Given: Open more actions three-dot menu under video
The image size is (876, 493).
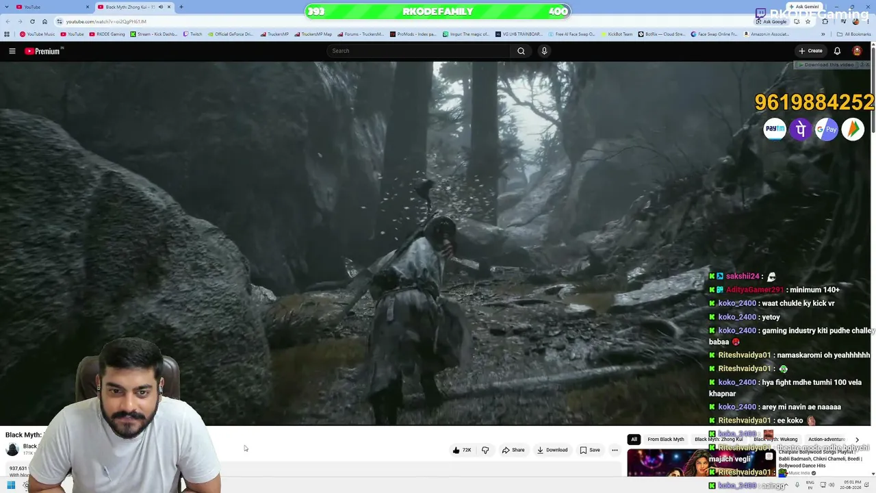Looking at the screenshot, I should click(615, 450).
